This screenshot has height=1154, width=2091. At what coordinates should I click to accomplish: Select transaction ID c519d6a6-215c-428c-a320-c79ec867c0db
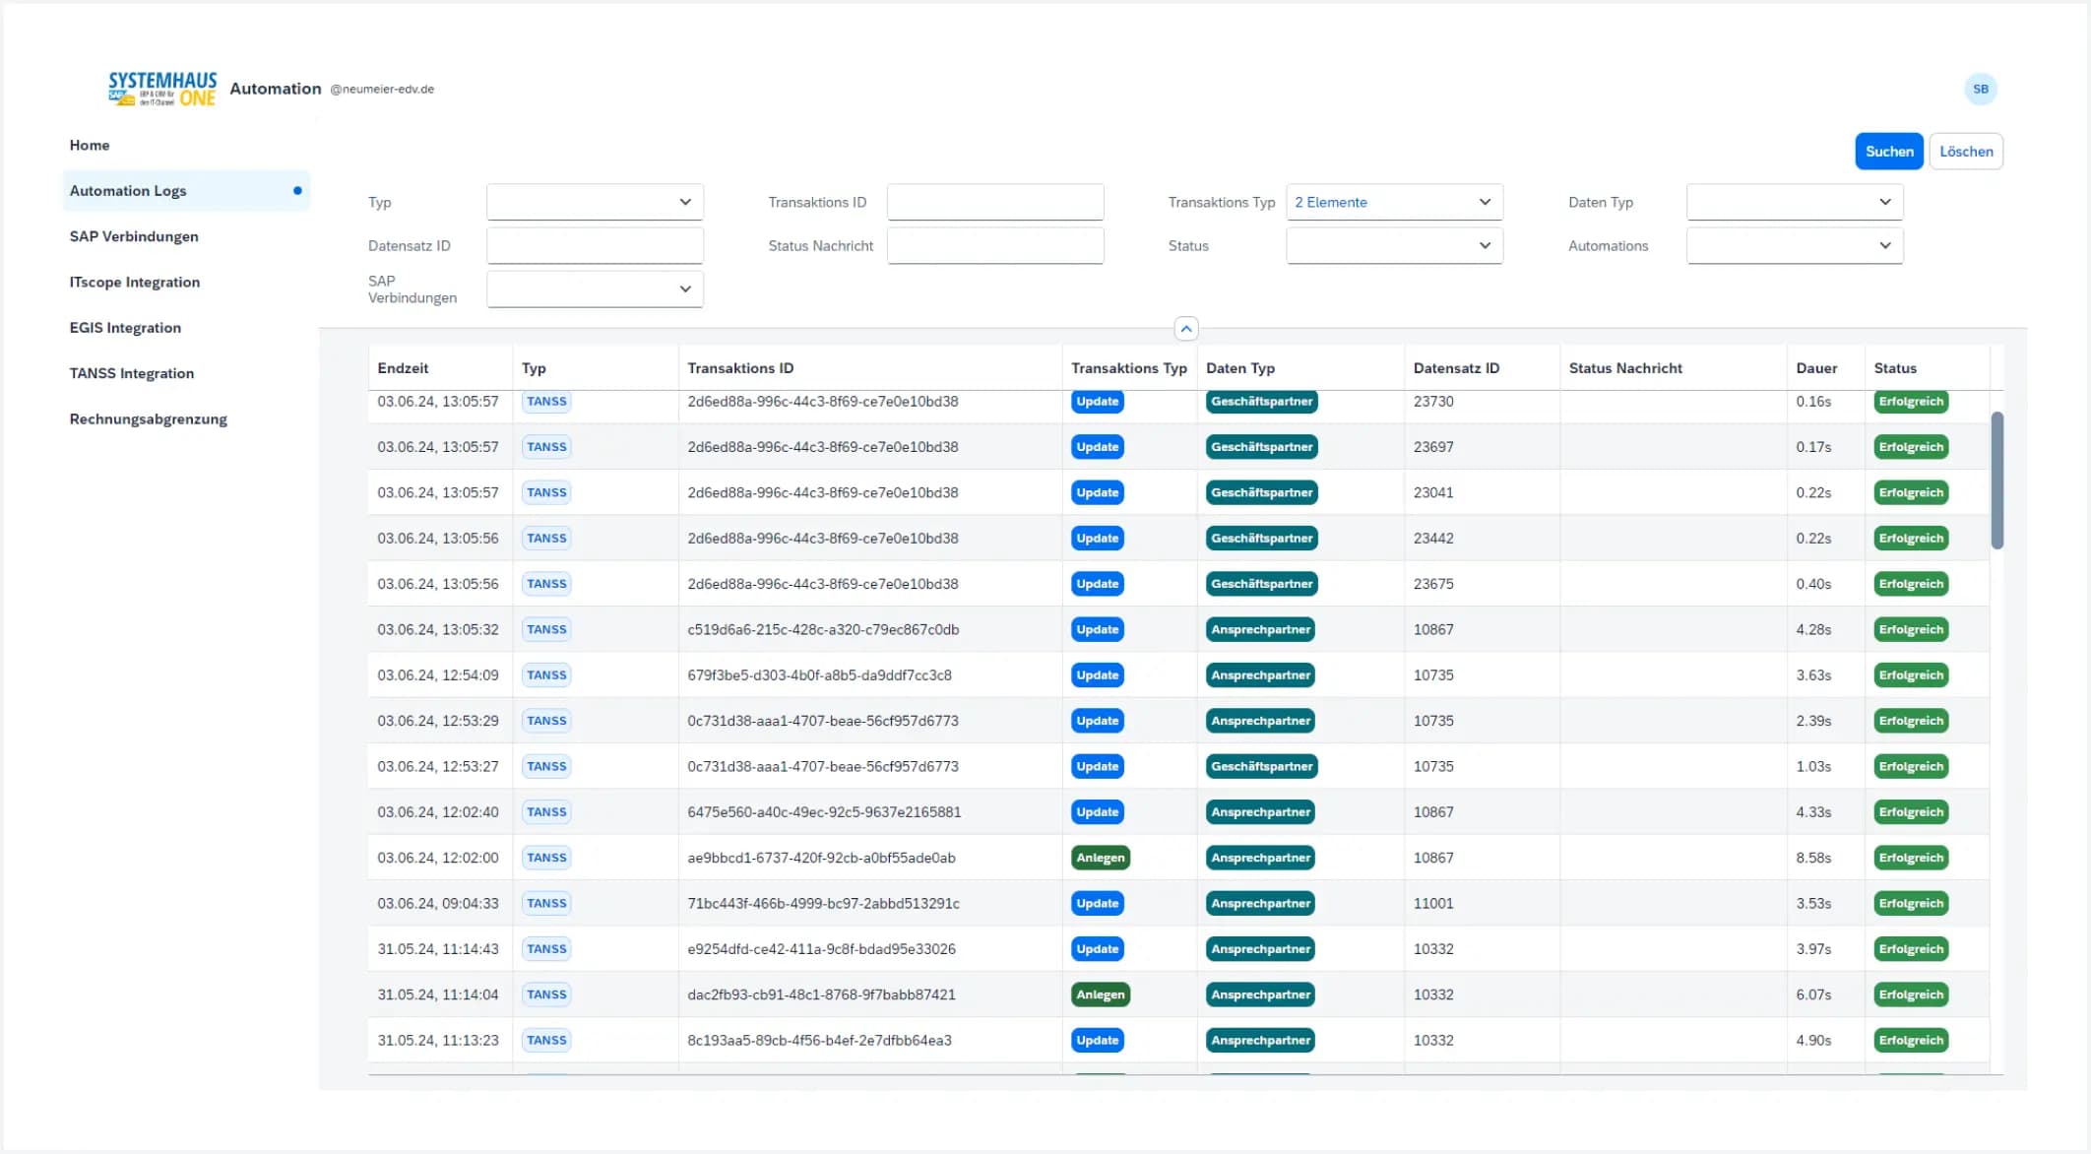[823, 630]
